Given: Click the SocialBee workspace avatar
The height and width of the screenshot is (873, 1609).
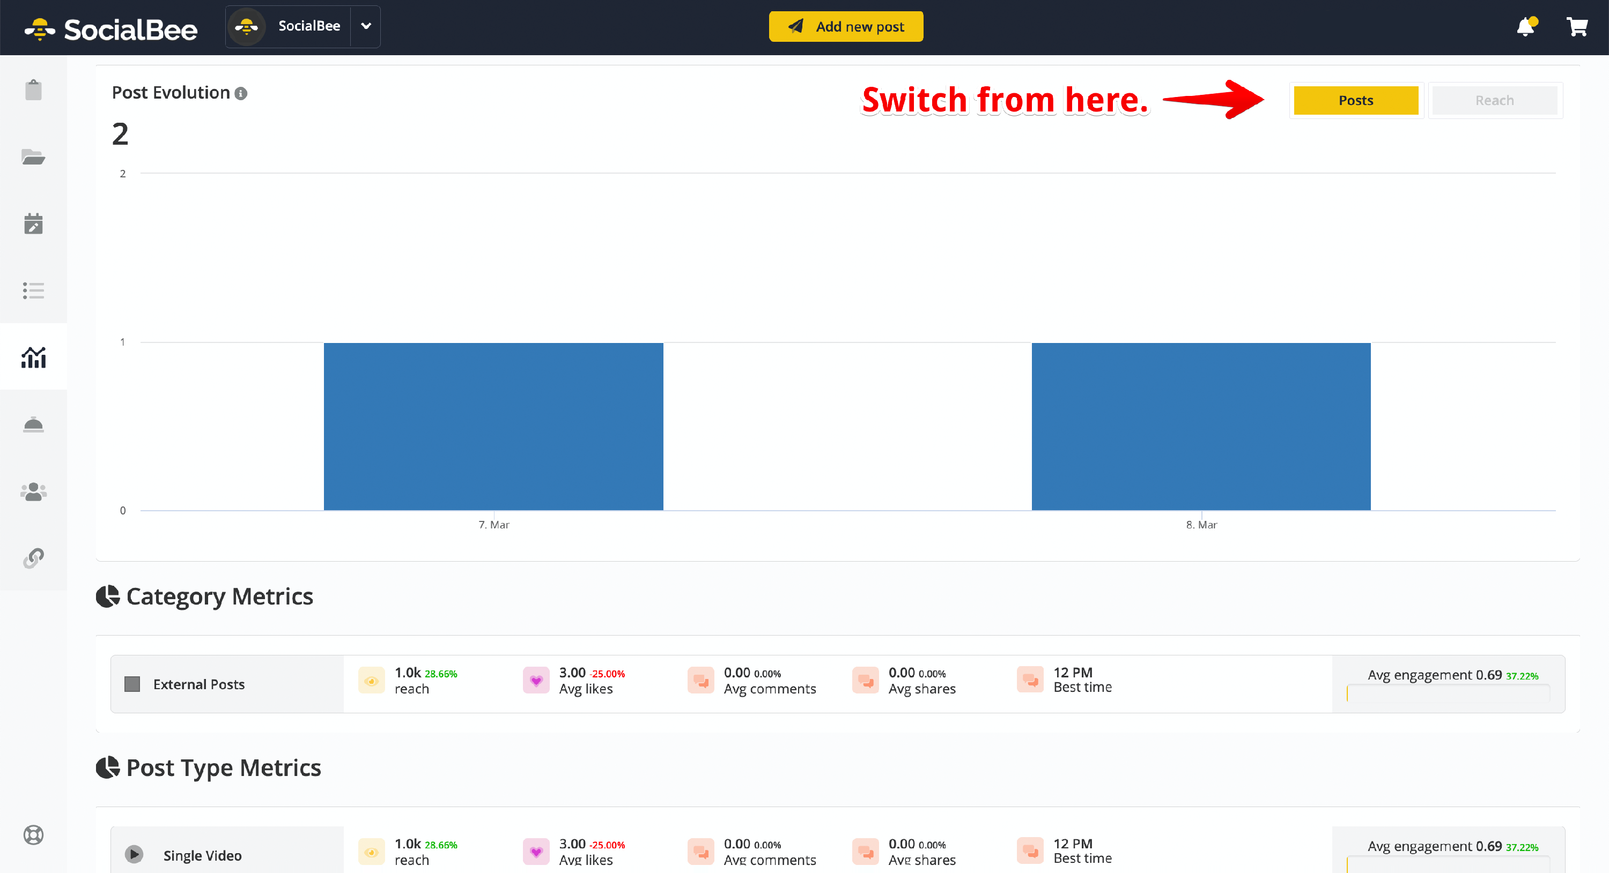Looking at the screenshot, I should (x=247, y=27).
